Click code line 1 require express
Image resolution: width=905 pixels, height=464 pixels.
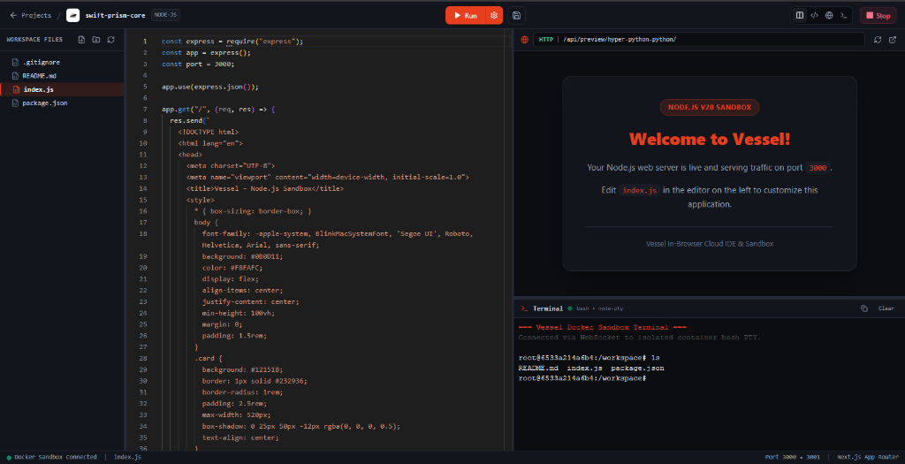232,42
